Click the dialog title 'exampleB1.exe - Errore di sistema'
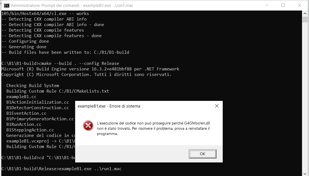This screenshot has width=309, height=176. pos(109,106)
